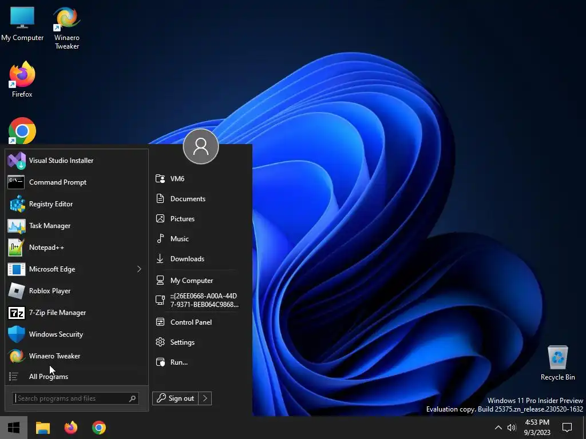The image size is (586, 439).
Task: Launch Winaero Tweaker from Start menu list
Action: click(77, 356)
